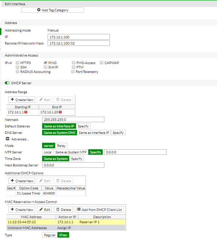Select Same as System NTP option
The height and width of the screenshot is (241, 217).
[x=71, y=152]
